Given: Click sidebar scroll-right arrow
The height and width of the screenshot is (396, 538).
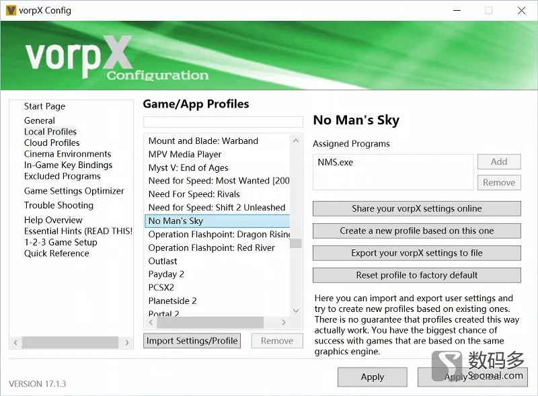Looking at the screenshot, I should pos(127,342).
